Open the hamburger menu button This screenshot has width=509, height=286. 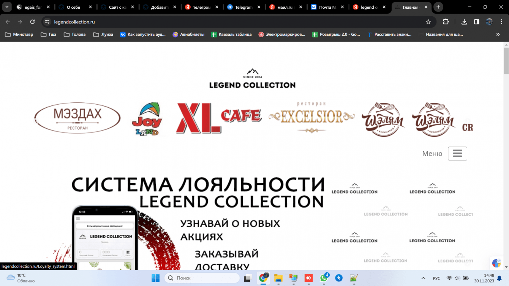click(x=457, y=154)
